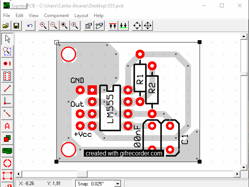This screenshot has height=187, width=249.
Task: Click the ExpressPCB app icon in title bar
Action: coord(7,5)
